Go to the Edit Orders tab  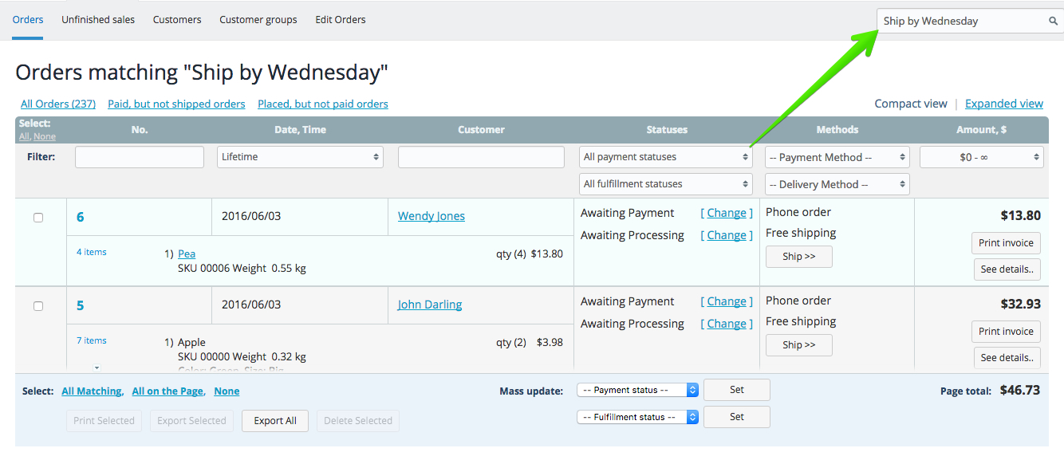[341, 20]
